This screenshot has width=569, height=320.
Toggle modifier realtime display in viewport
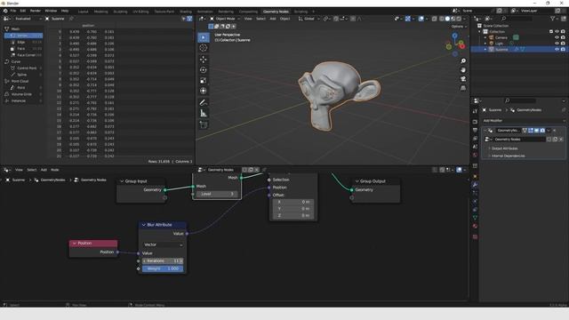[536, 131]
